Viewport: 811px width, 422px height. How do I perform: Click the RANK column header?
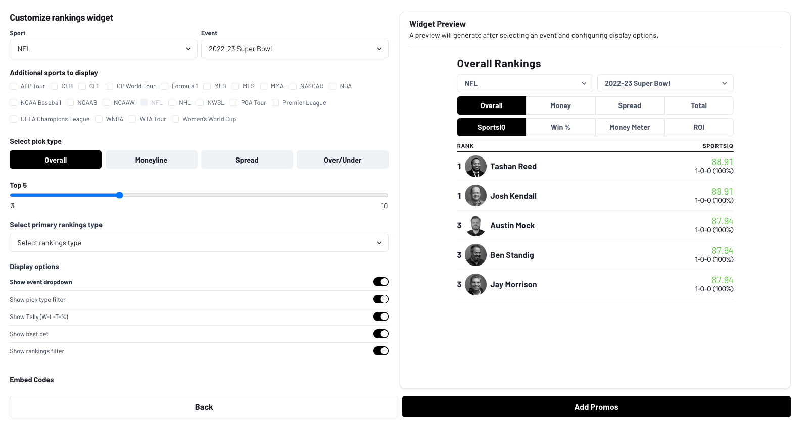[465, 146]
